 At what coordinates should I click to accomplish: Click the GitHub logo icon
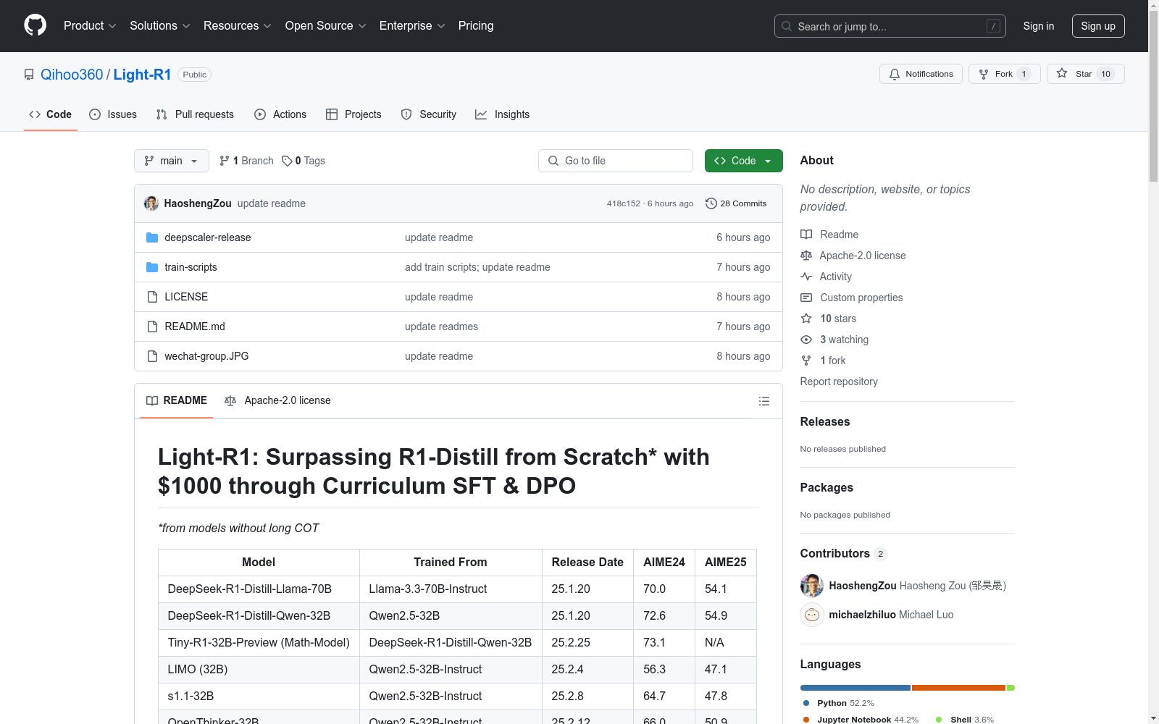tap(35, 25)
